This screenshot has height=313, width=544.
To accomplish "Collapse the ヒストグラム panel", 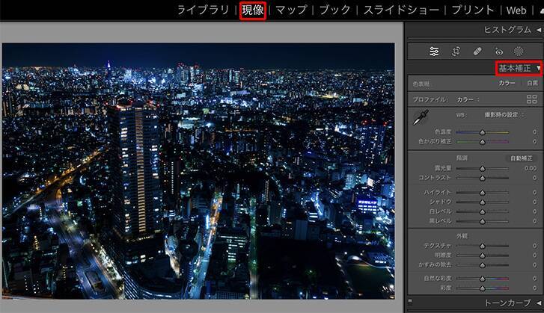I will 538,30.
